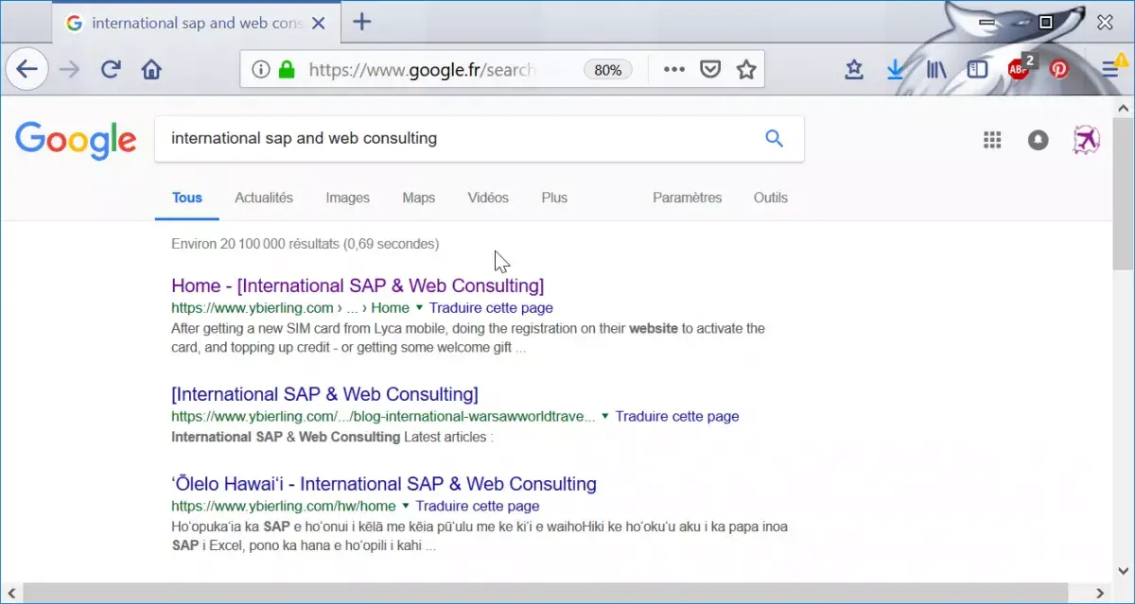Select the international sap and web consulting browser tab
The image size is (1135, 604).
pos(194,23)
